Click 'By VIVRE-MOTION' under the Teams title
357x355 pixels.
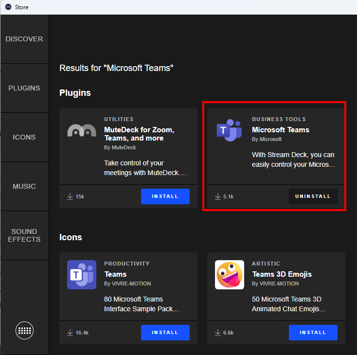point(127,284)
